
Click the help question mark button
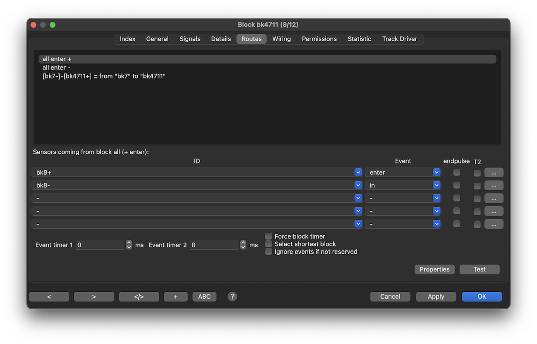pyautogui.click(x=232, y=297)
